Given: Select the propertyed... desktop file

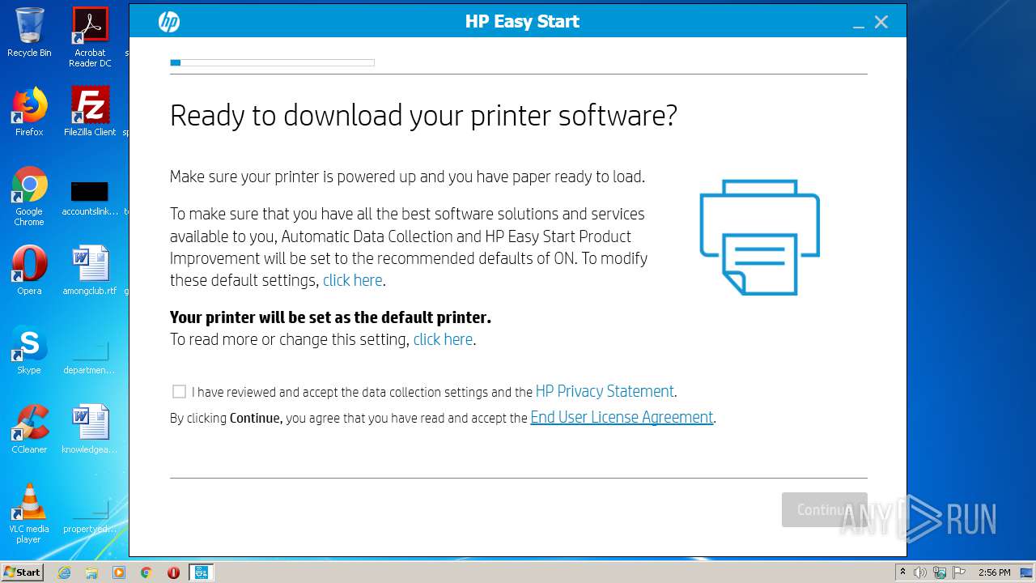Looking at the screenshot, I should coord(90,517).
